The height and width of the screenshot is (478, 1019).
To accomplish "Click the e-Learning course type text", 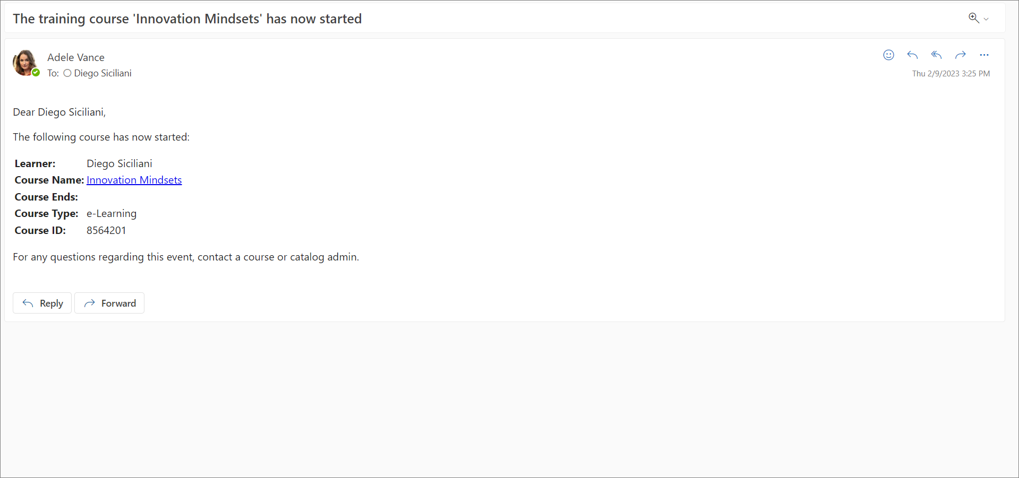I will [x=112, y=214].
